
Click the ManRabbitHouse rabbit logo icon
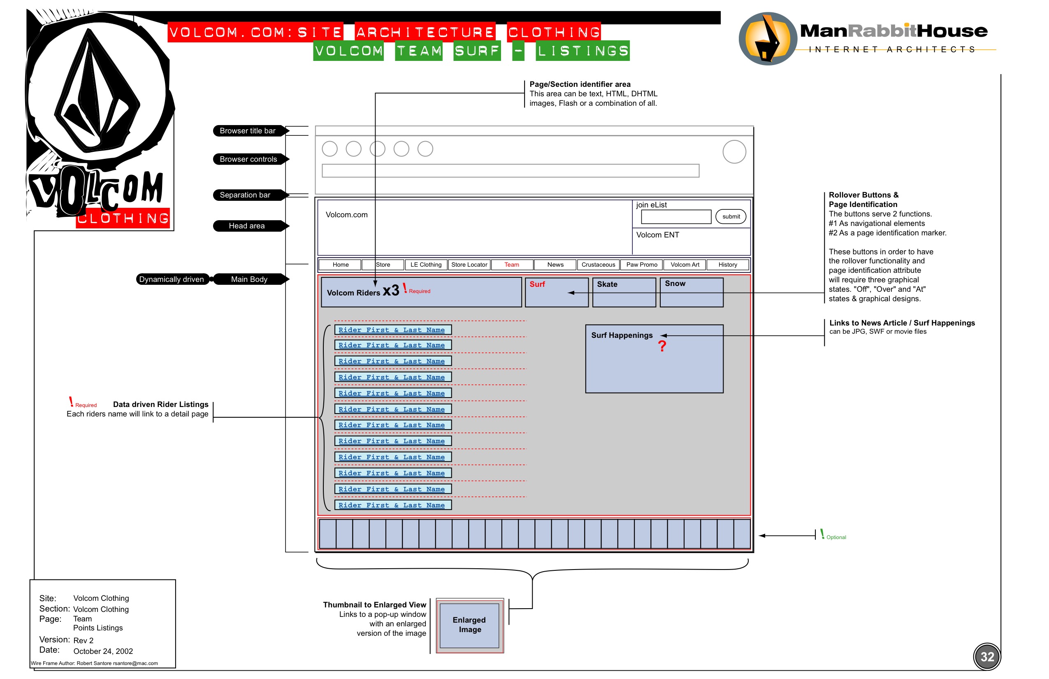click(x=767, y=39)
